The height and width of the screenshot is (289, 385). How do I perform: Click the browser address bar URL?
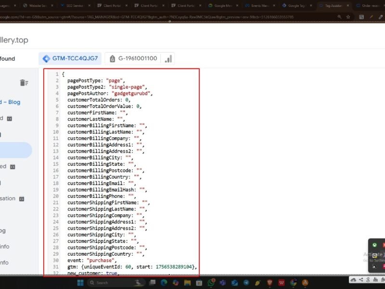coord(144,16)
